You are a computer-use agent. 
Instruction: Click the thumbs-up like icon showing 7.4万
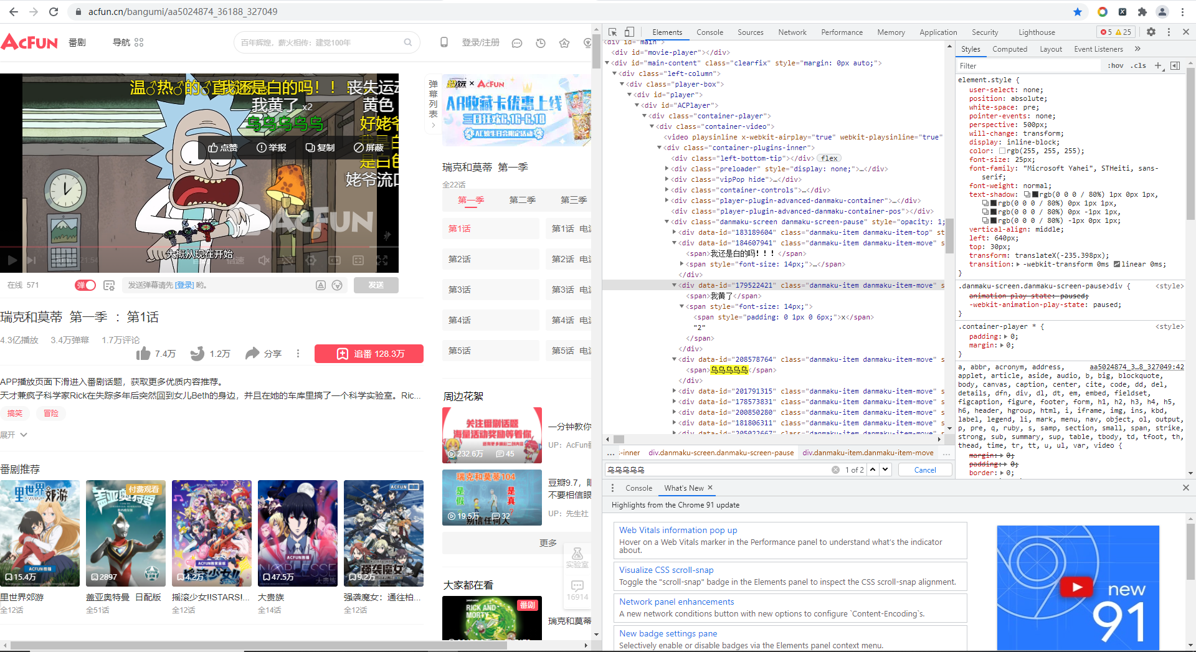[143, 354]
